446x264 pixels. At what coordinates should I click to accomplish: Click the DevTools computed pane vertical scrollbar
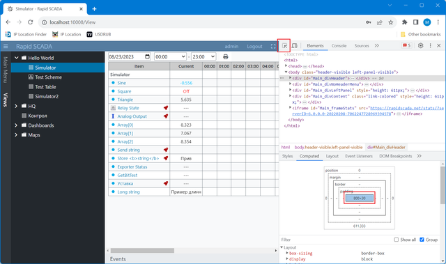[x=443, y=185]
